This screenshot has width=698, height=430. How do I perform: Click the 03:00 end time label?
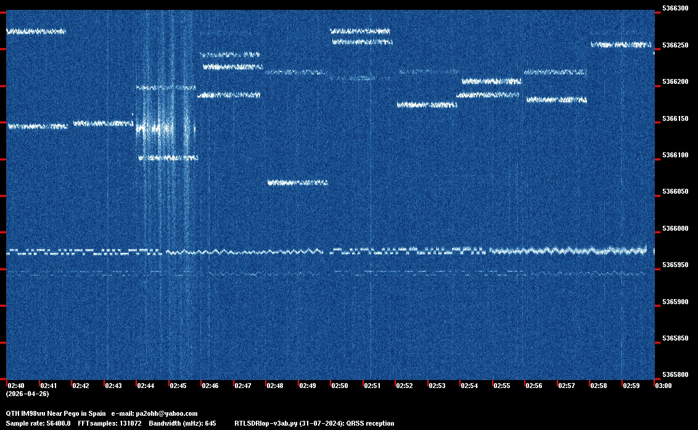pos(663,386)
